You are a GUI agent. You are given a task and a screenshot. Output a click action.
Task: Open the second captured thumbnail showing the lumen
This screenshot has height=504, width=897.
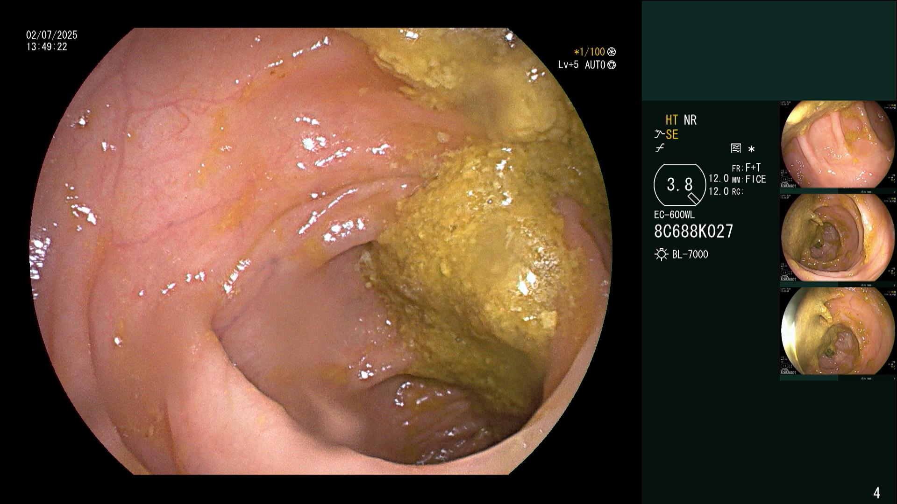pos(838,238)
